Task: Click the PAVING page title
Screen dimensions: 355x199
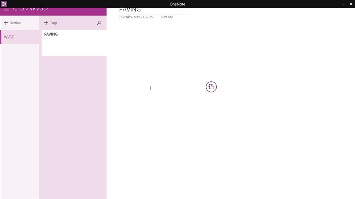Action: pos(130,10)
